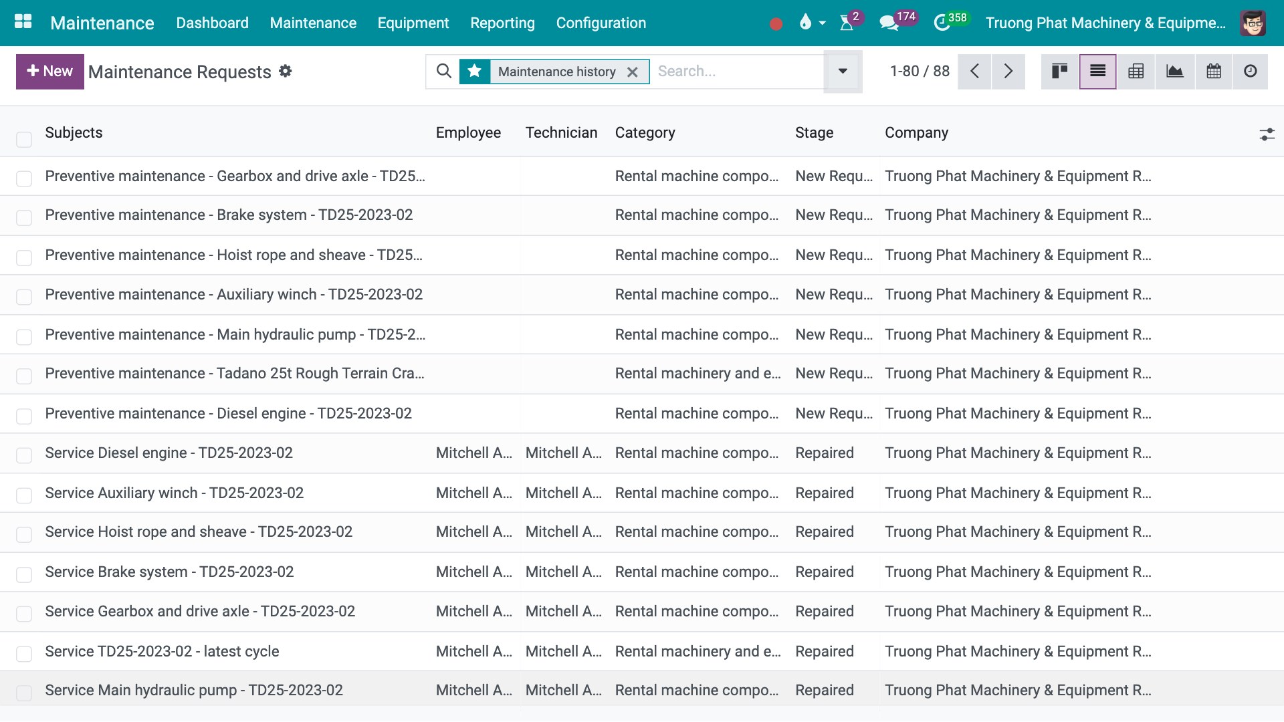Open the Configuration menu
This screenshot has height=722, width=1284.
point(601,23)
